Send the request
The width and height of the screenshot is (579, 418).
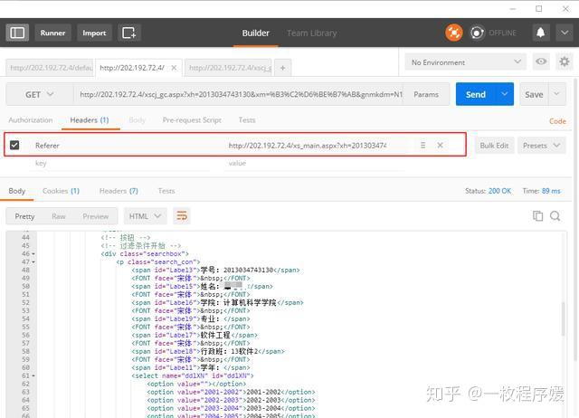(x=476, y=94)
